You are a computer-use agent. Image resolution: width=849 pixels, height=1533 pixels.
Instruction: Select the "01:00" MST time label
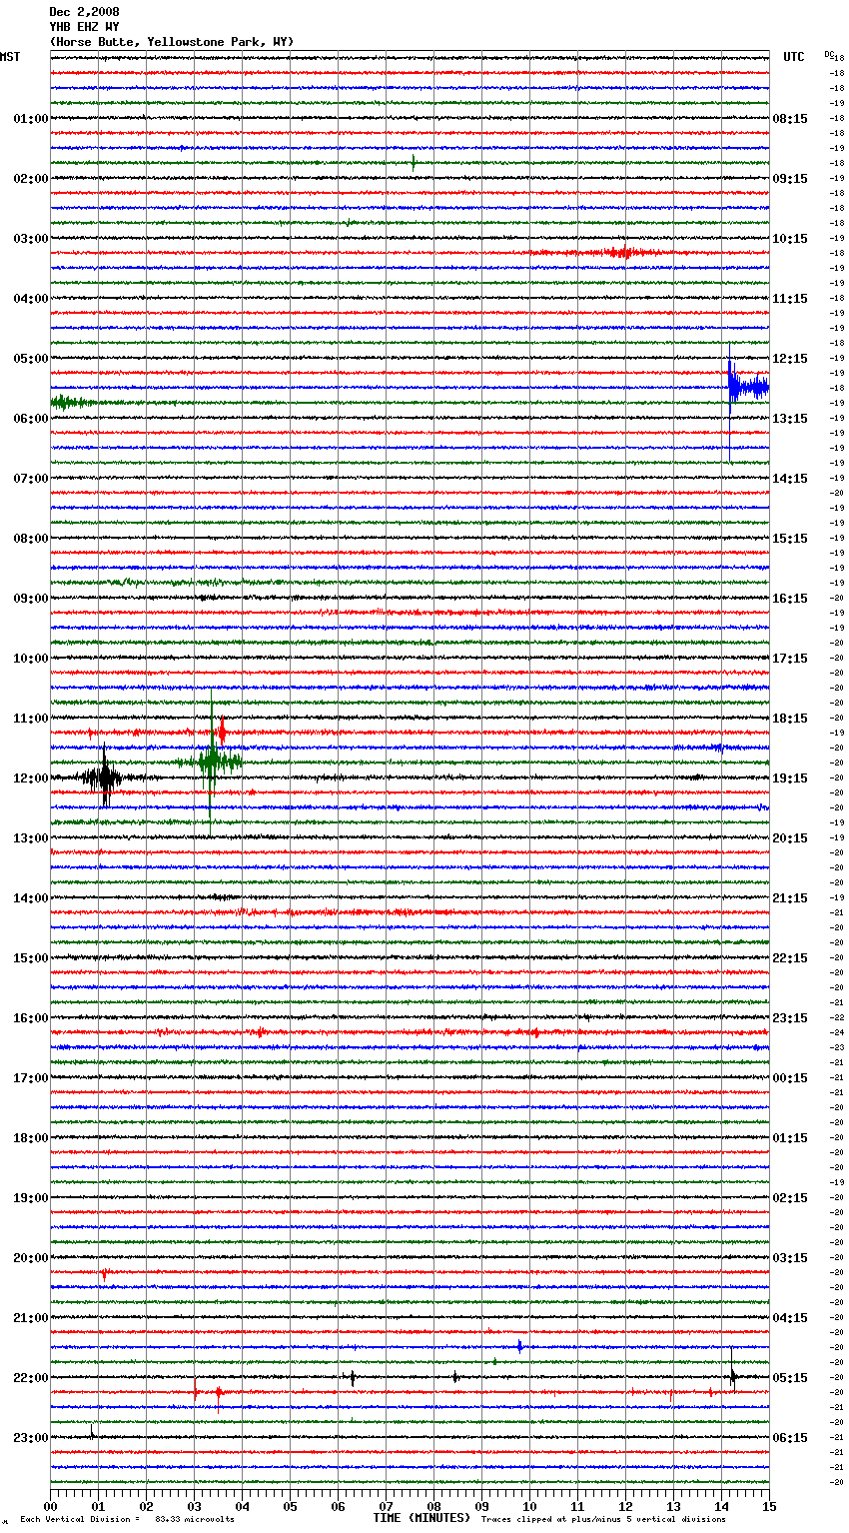[x=30, y=119]
